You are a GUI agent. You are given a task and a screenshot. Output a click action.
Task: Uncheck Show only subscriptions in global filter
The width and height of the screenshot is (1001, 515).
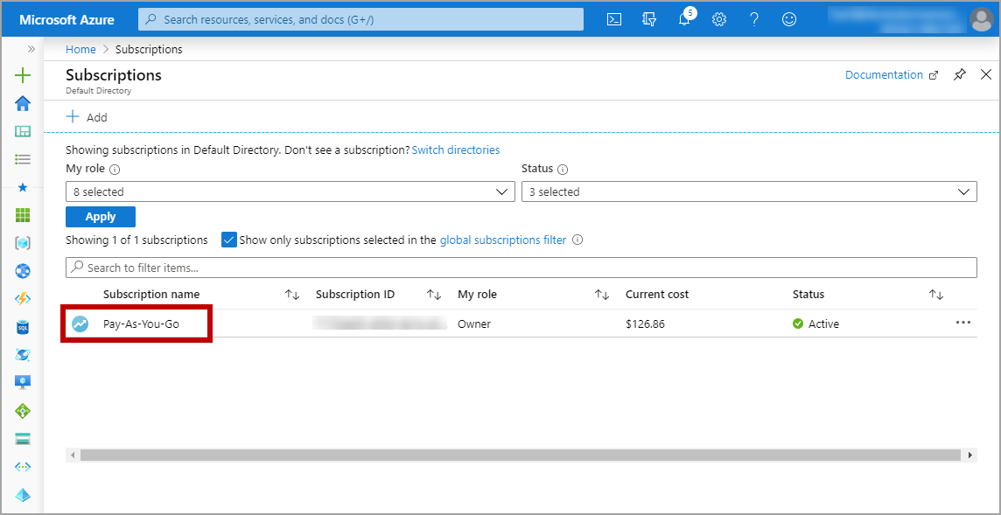pos(228,240)
